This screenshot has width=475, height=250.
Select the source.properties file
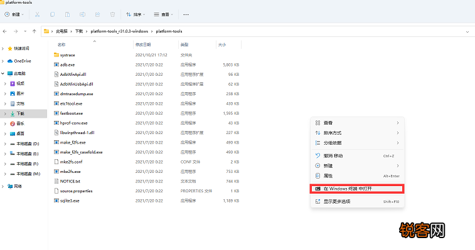coord(73,191)
